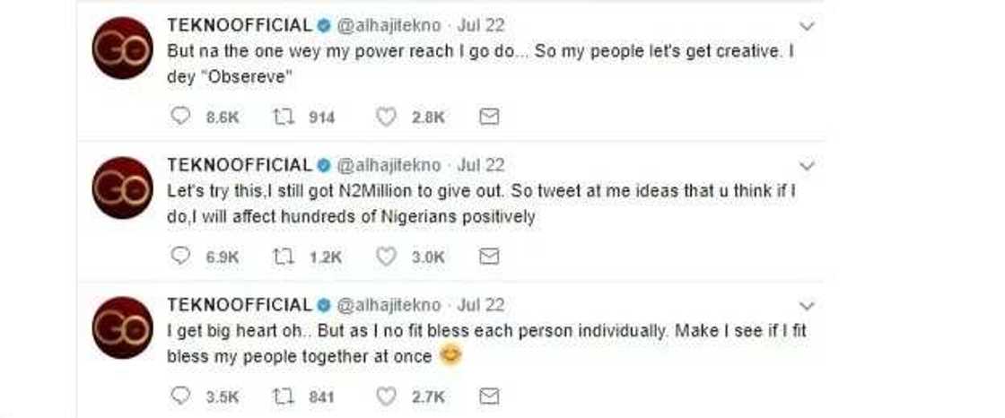Viewport: 1005px width, 418px height.
Task: Send the "Obsereve" tweet via direct message
Action: click(489, 117)
